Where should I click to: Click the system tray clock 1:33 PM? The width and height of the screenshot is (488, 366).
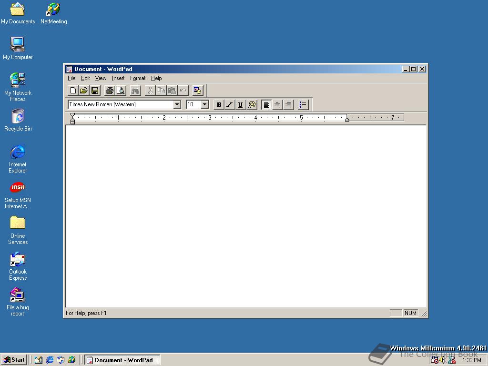(471, 360)
